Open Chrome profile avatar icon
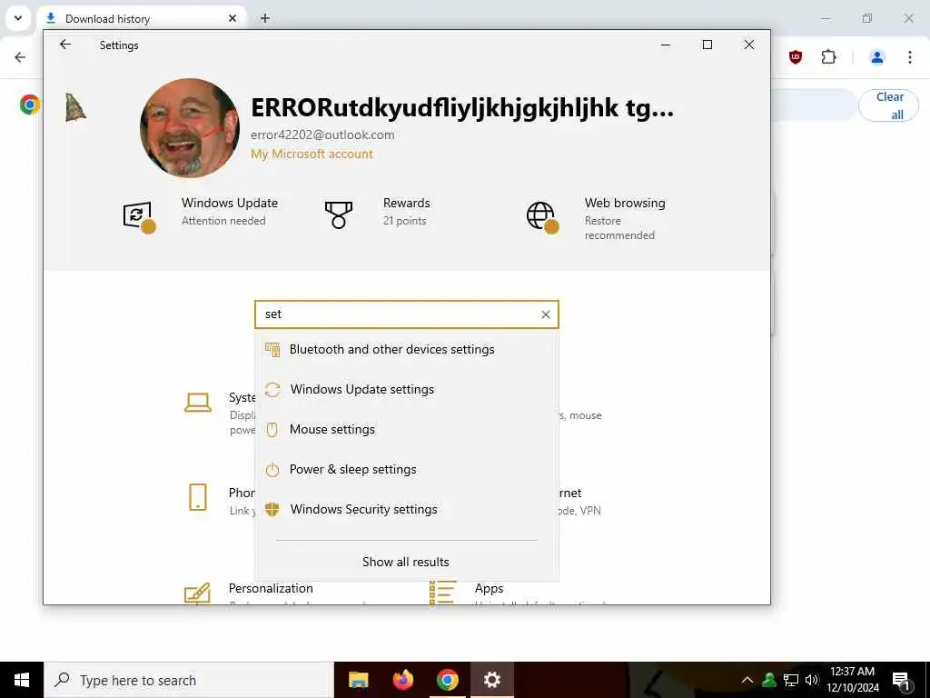The image size is (930, 698). pyautogui.click(x=877, y=57)
